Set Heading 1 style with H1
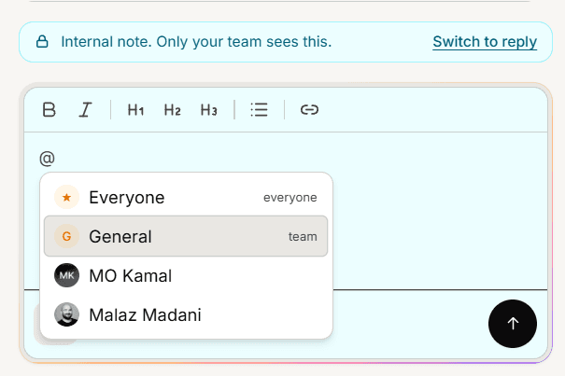This screenshot has width=565, height=376. pyautogui.click(x=135, y=109)
